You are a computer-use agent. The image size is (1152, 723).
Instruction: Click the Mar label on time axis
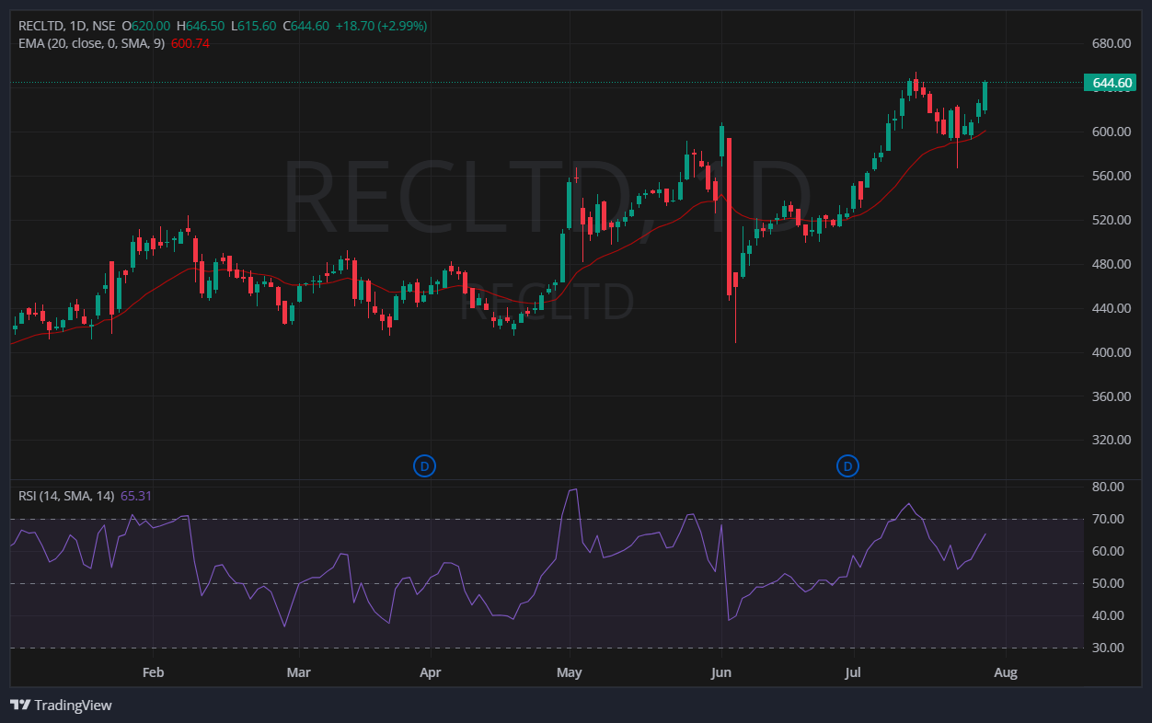pos(298,672)
